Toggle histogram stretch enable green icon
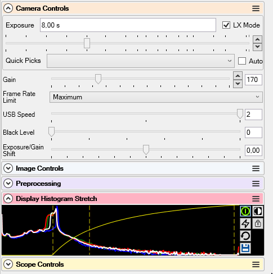The width and height of the screenshot is (273, 274). click(245, 211)
